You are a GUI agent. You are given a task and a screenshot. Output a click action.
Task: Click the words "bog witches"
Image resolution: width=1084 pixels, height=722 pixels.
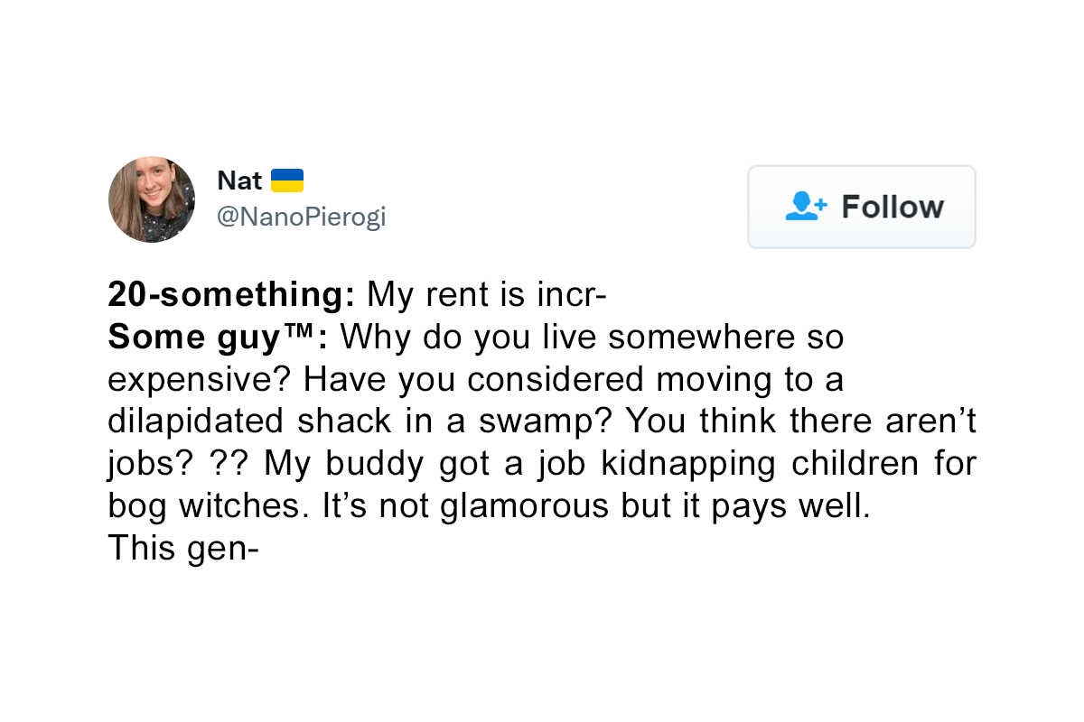209,506
